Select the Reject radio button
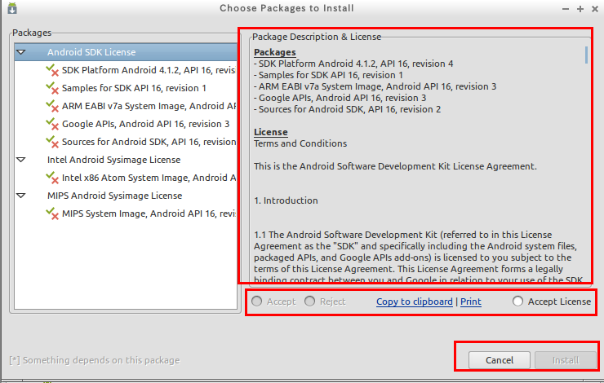The width and height of the screenshot is (604, 383). click(x=310, y=302)
